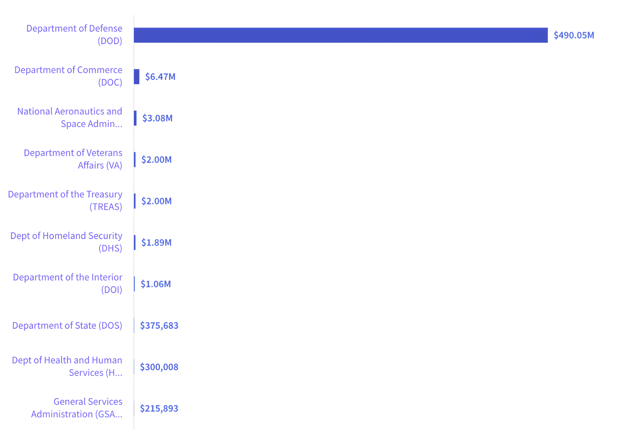Open the Department of Commerce (DOC) link
622x447 pixels.
click(69, 76)
